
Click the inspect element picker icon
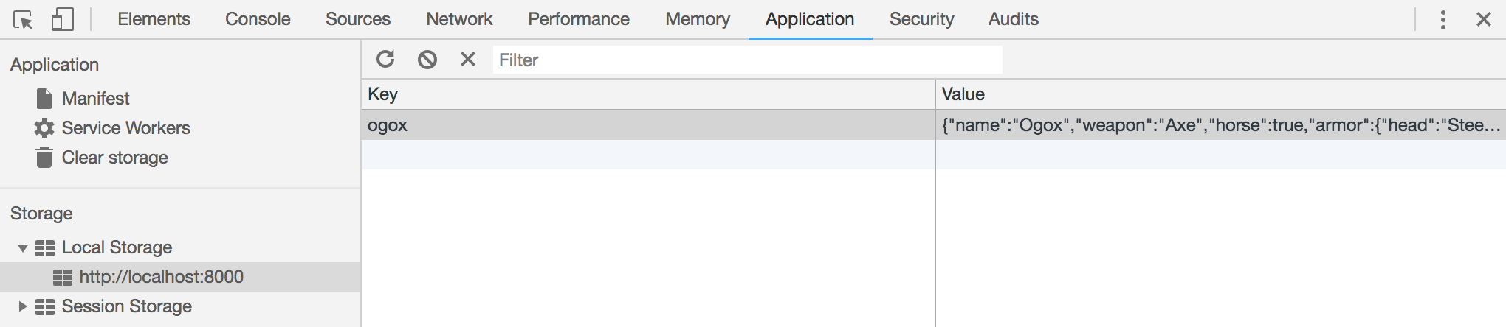[23, 20]
